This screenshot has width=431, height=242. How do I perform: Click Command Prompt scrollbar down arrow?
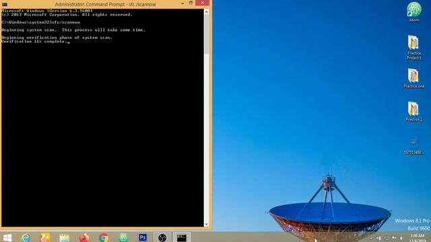(x=207, y=224)
